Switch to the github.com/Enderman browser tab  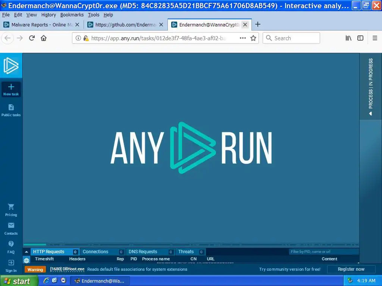125,25
